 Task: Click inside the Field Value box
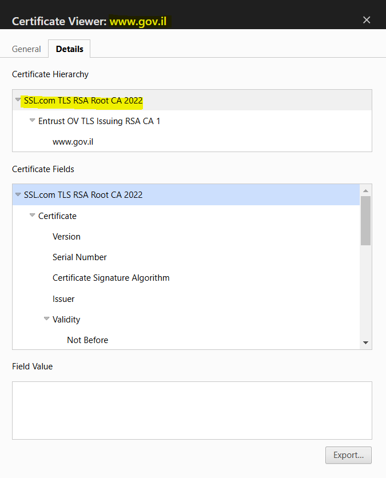coord(192,410)
